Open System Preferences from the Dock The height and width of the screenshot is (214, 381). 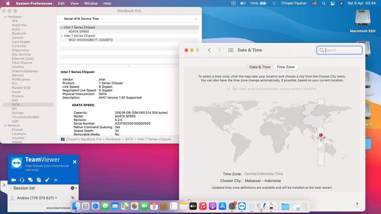[x=232, y=206]
